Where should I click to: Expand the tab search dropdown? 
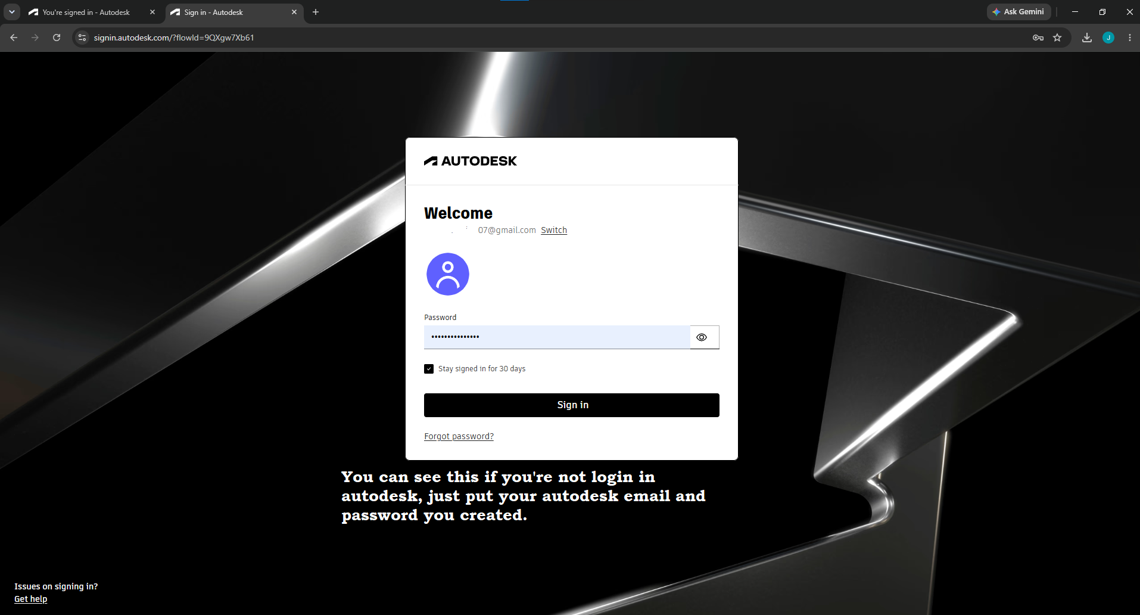tap(12, 12)
